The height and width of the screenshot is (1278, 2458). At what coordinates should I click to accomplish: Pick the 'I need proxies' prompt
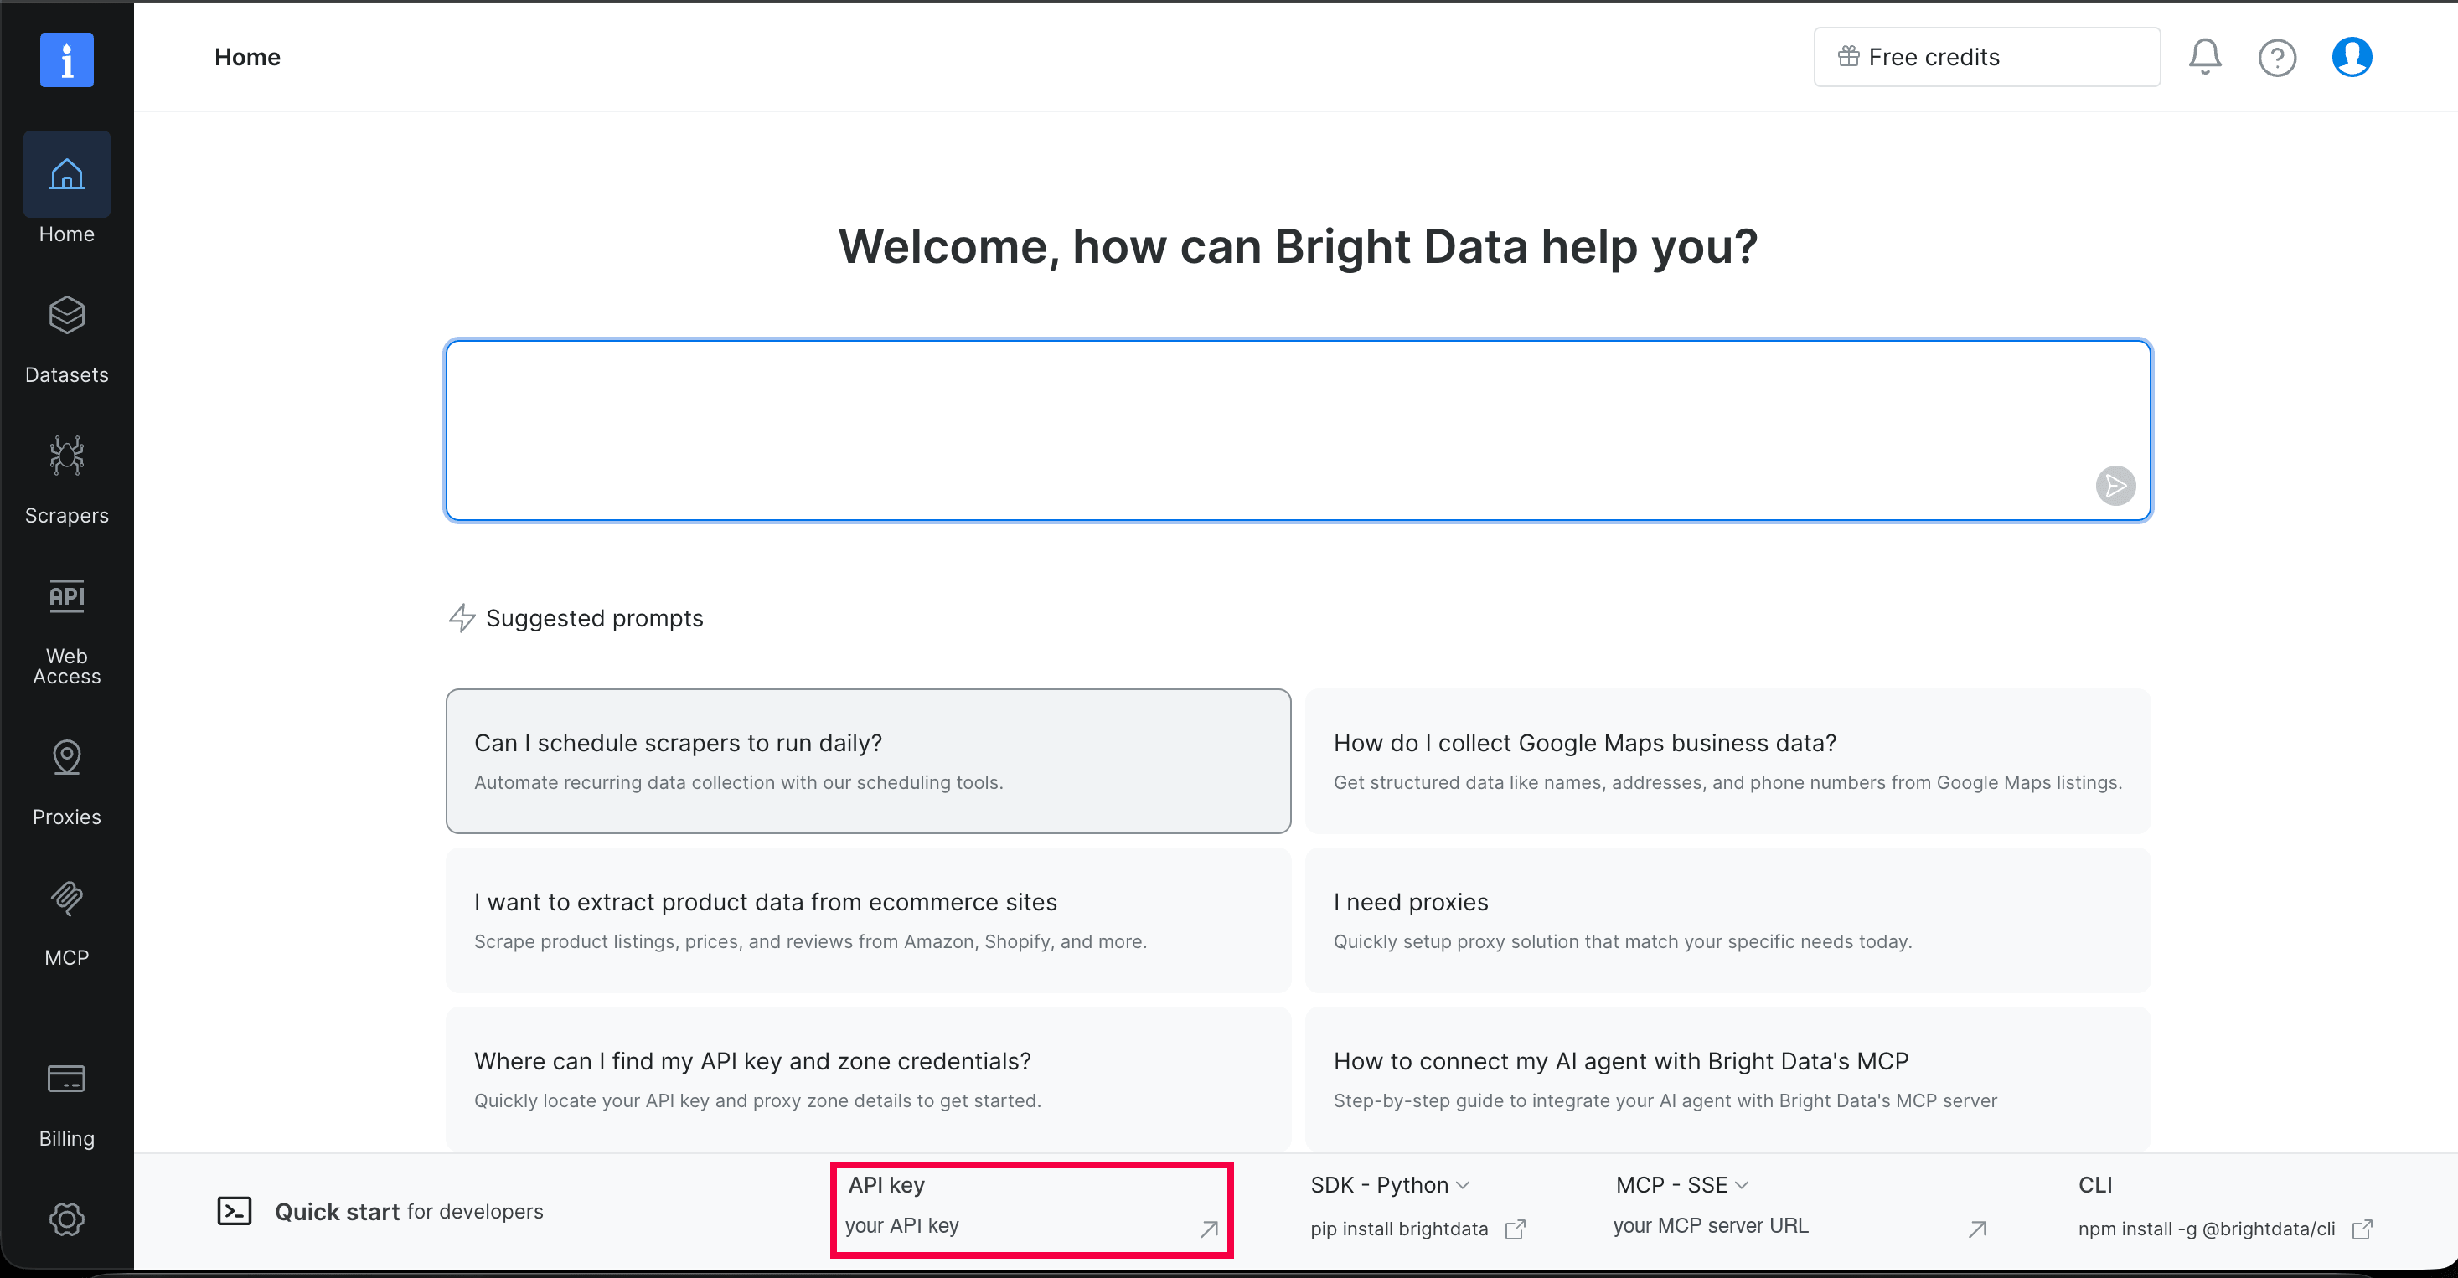1727,920
